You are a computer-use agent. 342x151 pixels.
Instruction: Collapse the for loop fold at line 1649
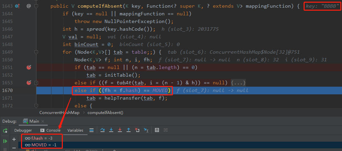36,52
